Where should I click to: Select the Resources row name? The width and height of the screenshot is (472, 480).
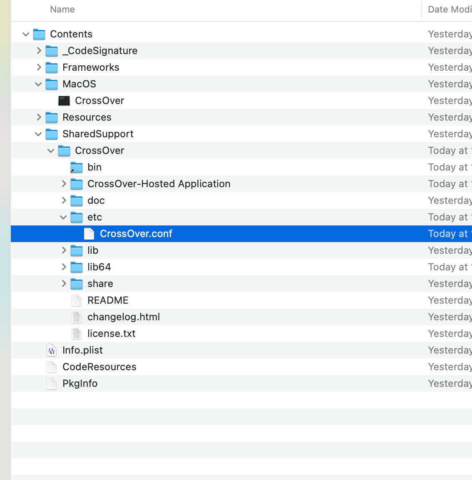(87, 117)
